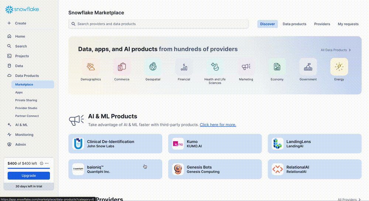Click the '30 days left in trial' text
369x201 pixels.
click(x=29, y=186)
